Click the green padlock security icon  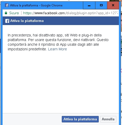click(6, 13)
